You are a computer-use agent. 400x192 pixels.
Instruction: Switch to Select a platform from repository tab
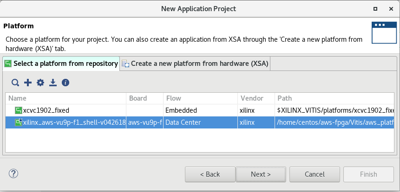61,64
